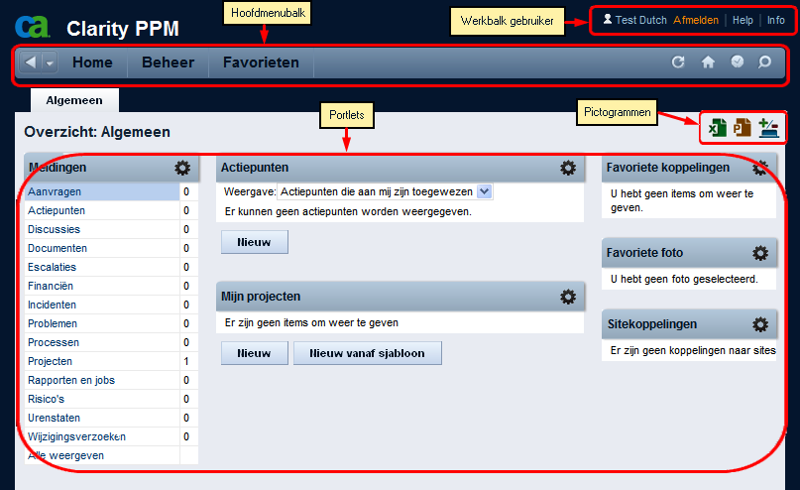Click Nieuw vanaf sjabloon button
The height and width of the screenshot is (490, 800).
pos(368,353)
